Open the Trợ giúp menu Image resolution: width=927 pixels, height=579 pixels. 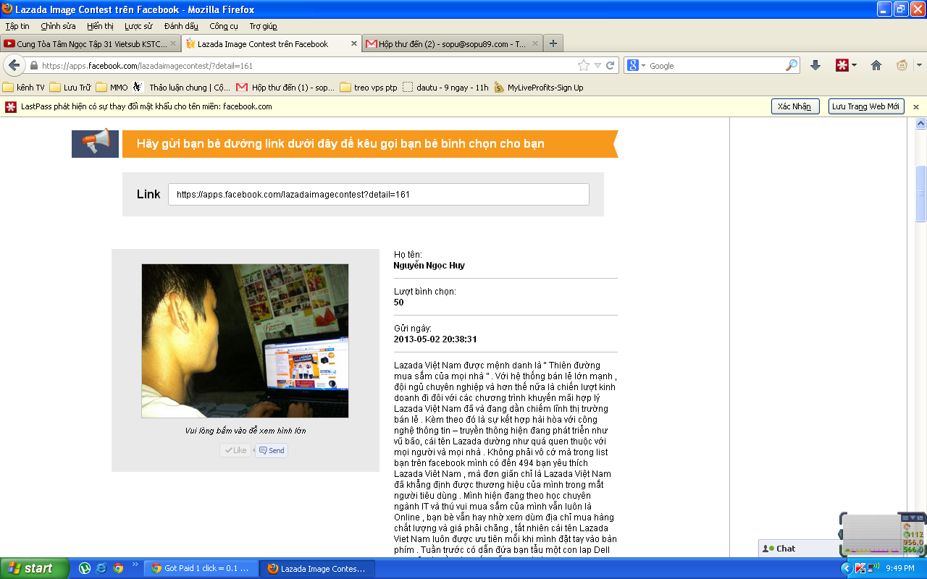point(263,26)
